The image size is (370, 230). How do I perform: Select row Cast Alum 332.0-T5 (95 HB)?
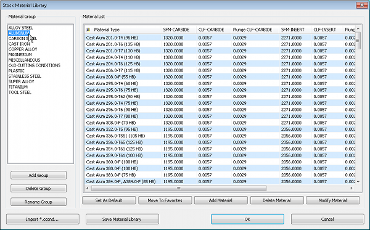(220, 129)
